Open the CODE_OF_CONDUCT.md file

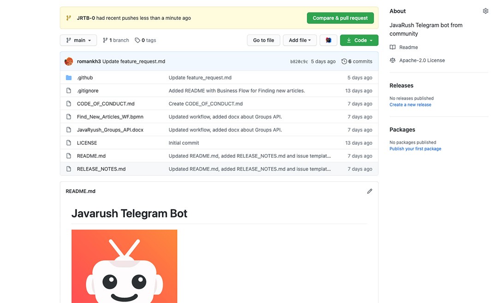pyautogui.click(x=106, y=104)
